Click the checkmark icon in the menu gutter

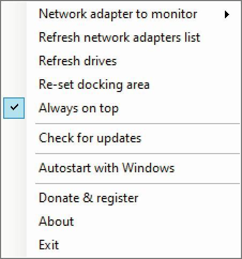point(14,107)
